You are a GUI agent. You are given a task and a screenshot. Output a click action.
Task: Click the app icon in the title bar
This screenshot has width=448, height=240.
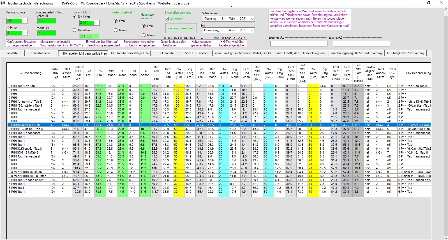tap(3, 3)
